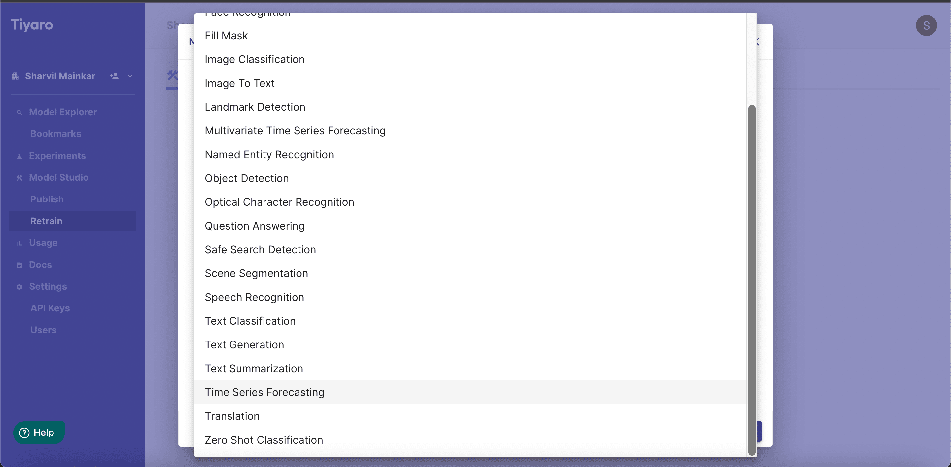Choose Optical Character Recognition
Image resolution: width=951 pixels, height=467 pixels.
pyautogui.click(x=470, y=202)
